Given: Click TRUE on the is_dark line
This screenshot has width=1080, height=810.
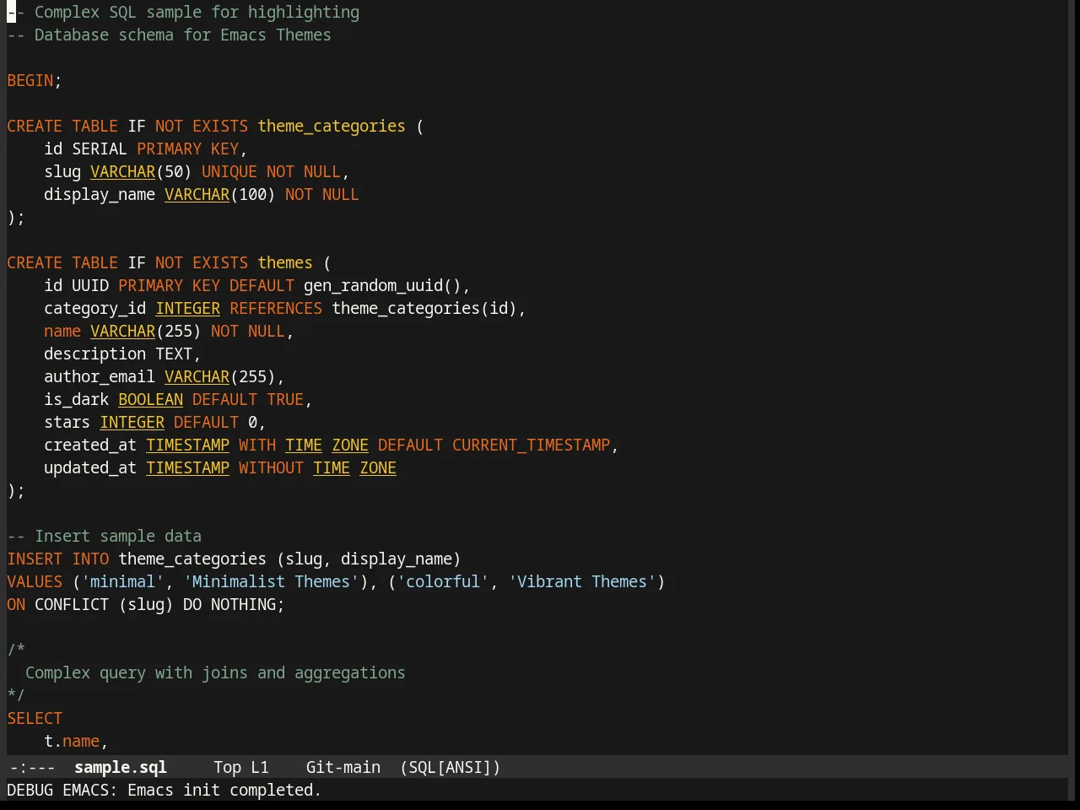Looking at the screenshot, I should click(x=285, y=399).
